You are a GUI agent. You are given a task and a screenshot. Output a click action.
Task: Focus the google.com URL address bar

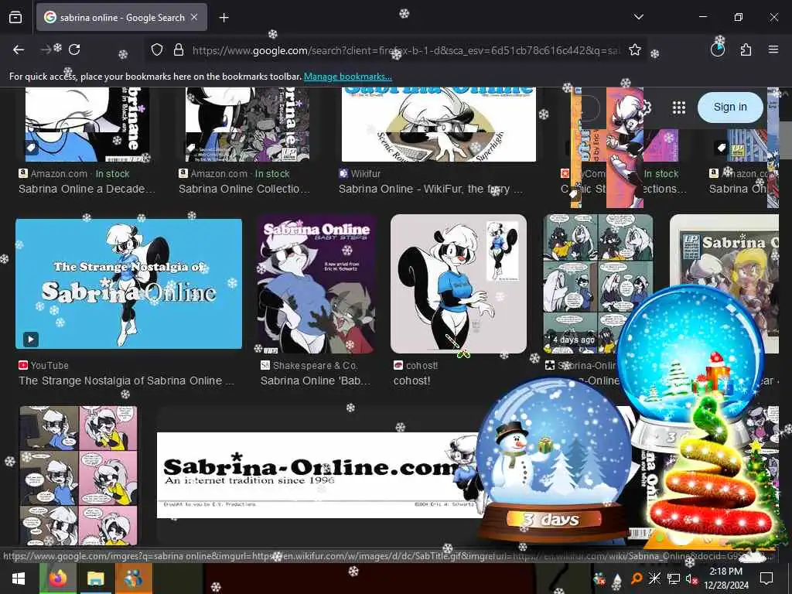point(406,50)
